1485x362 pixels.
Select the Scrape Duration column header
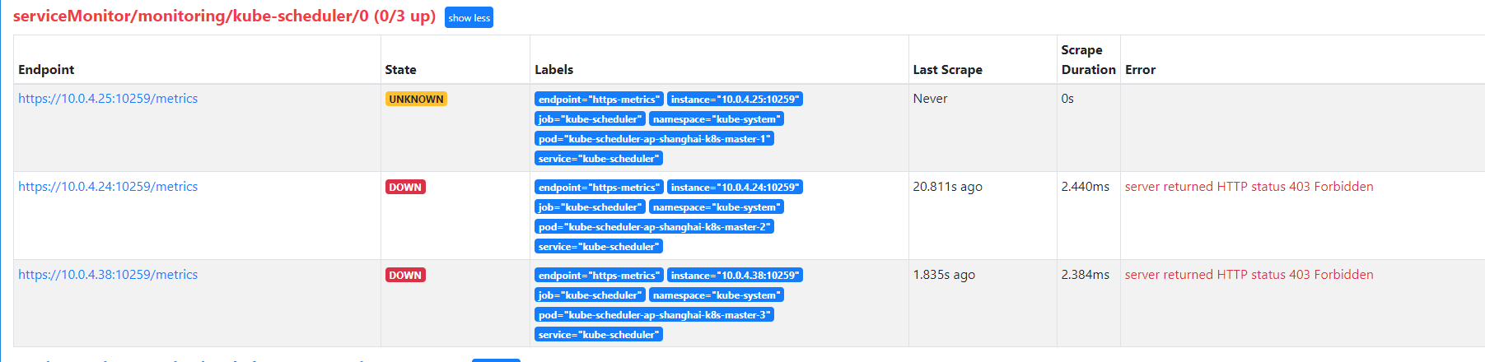point(1088,60)
